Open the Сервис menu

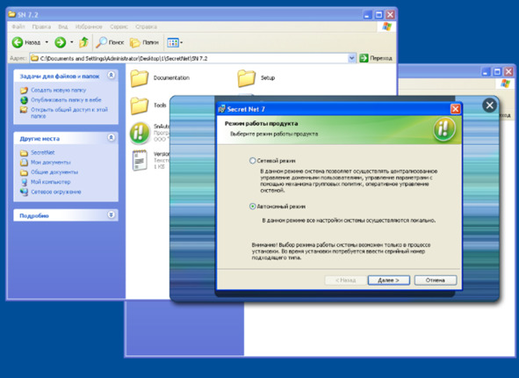coord(119,26)
